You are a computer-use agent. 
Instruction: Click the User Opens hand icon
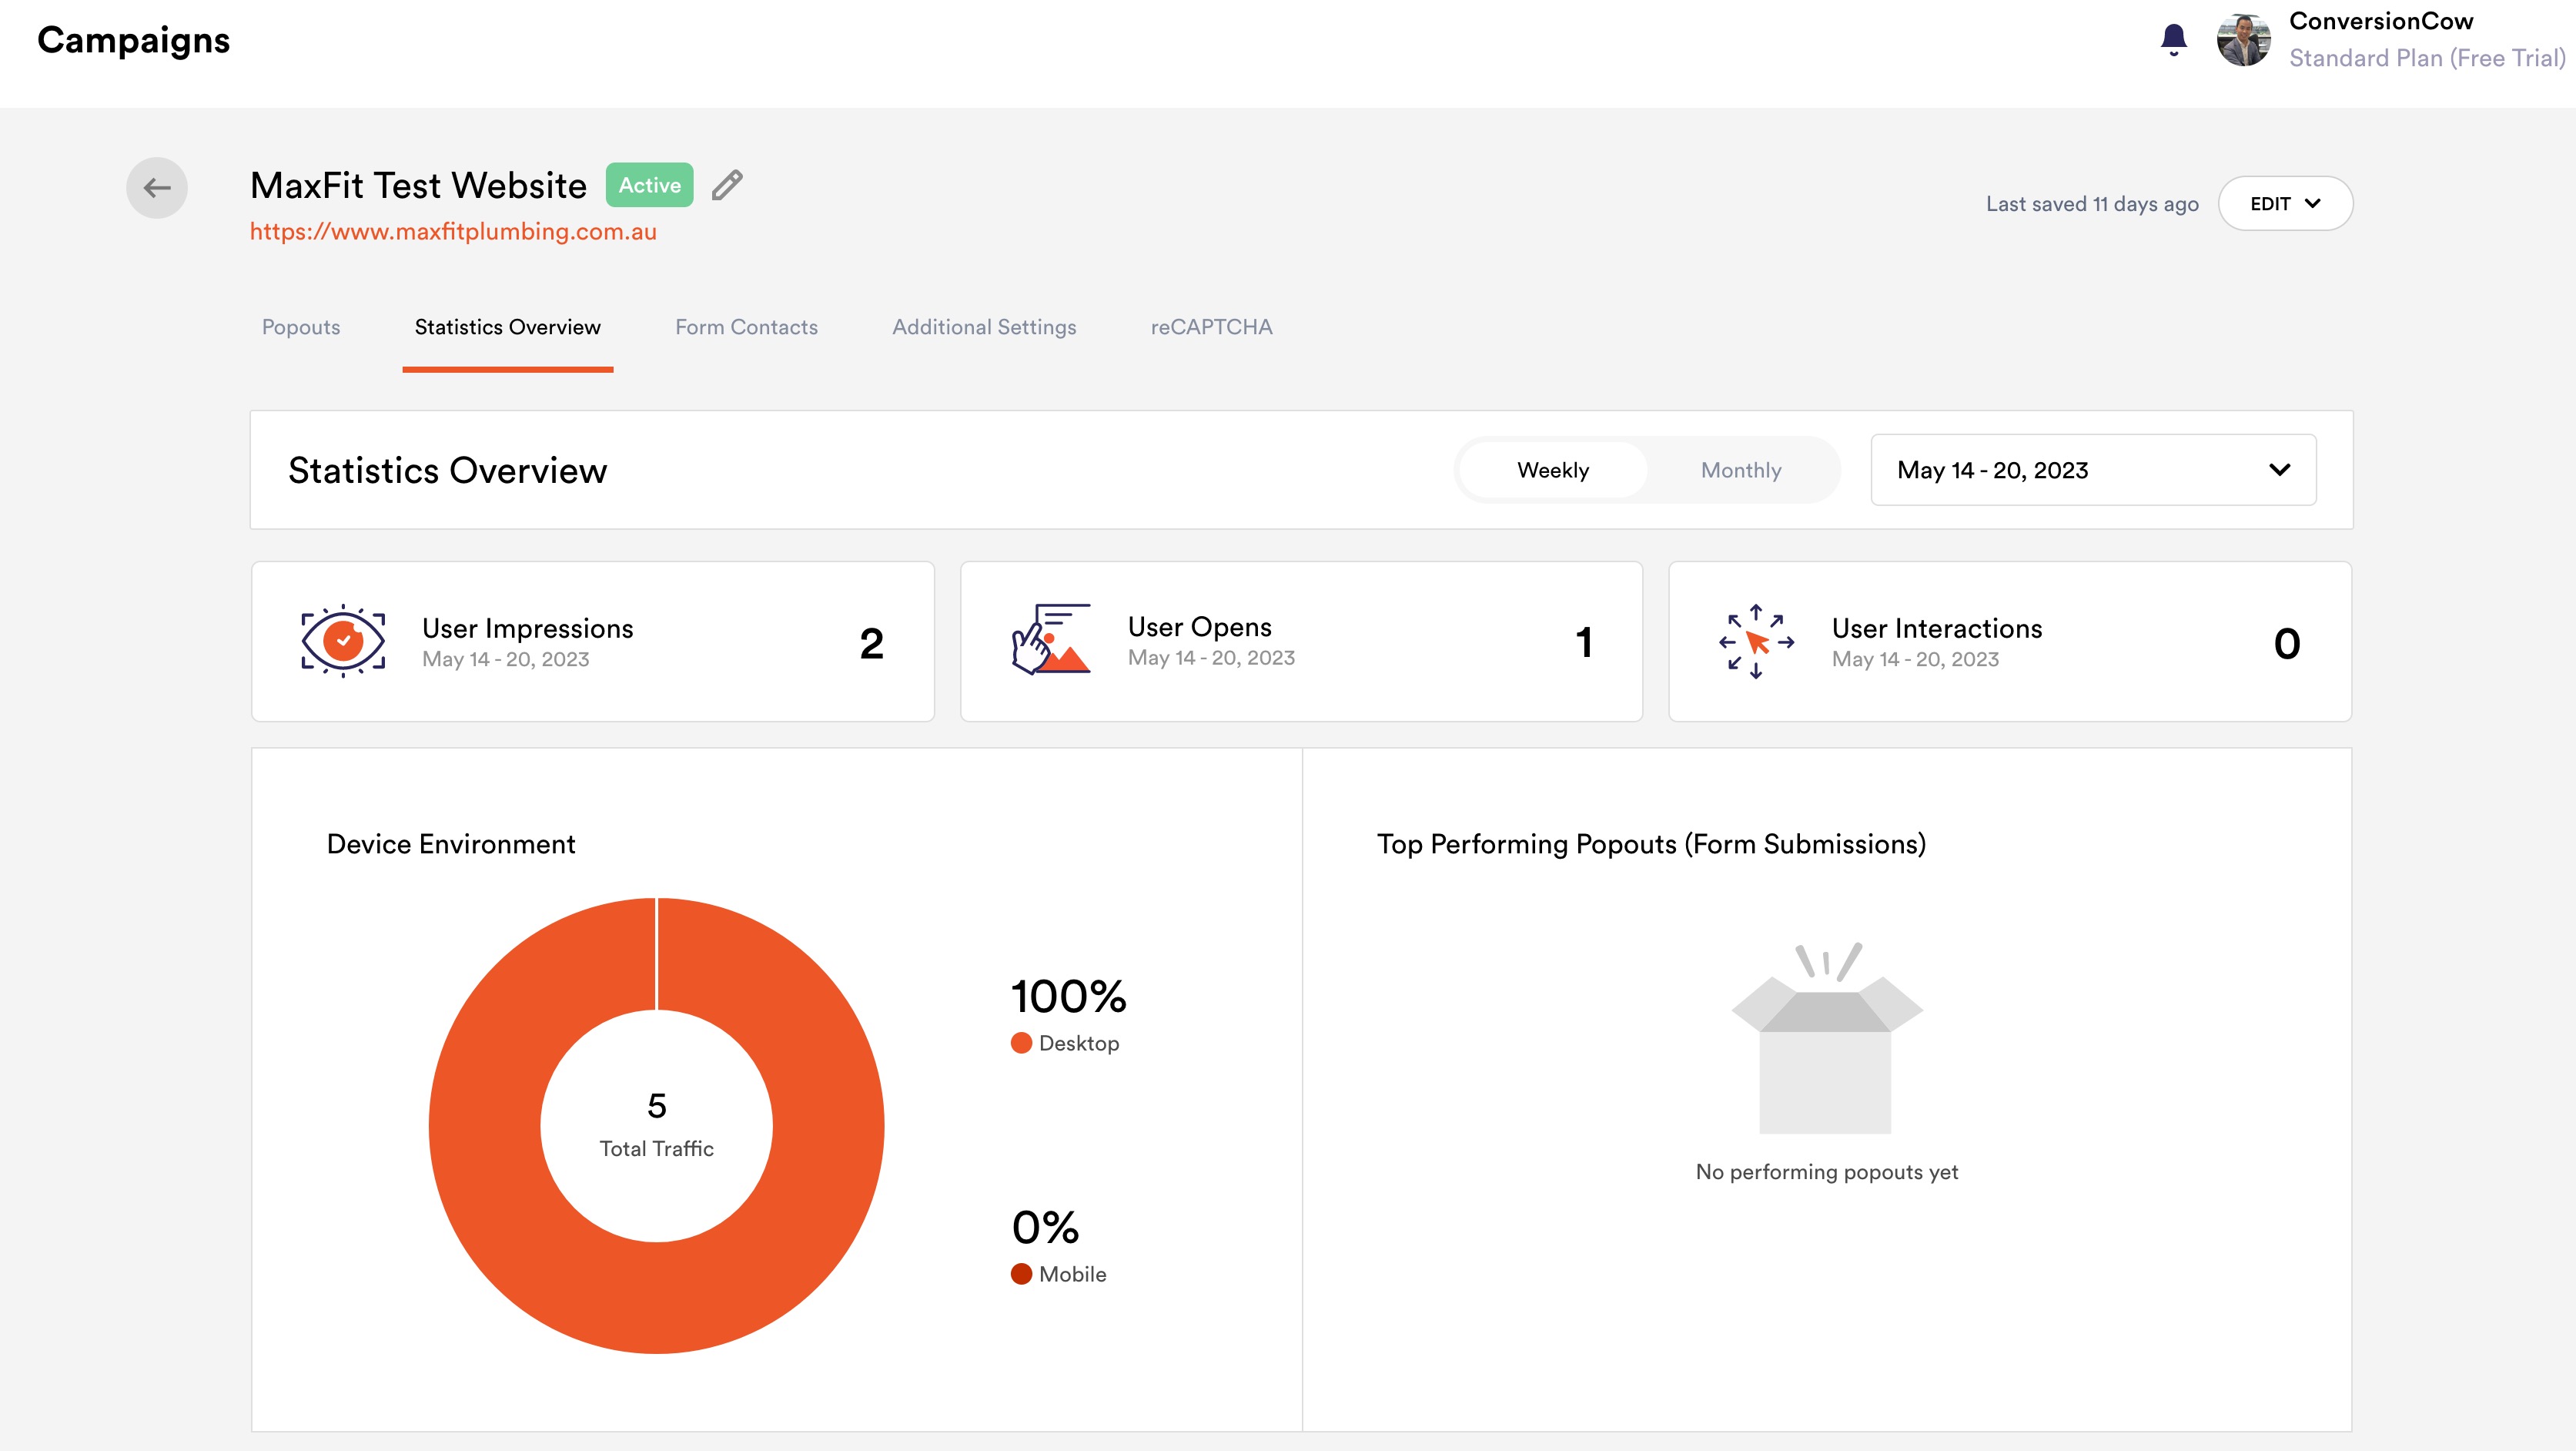1050,638
